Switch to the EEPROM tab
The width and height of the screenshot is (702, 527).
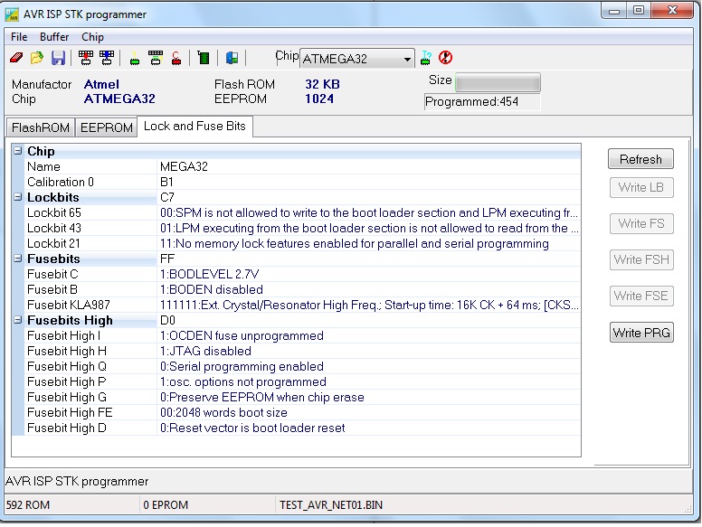coord(107,127)
